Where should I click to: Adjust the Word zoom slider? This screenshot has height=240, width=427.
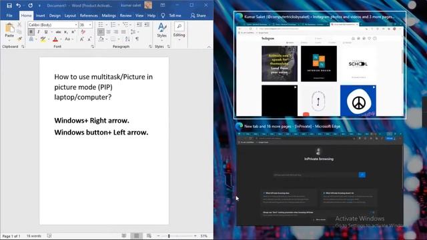[169, 236]
